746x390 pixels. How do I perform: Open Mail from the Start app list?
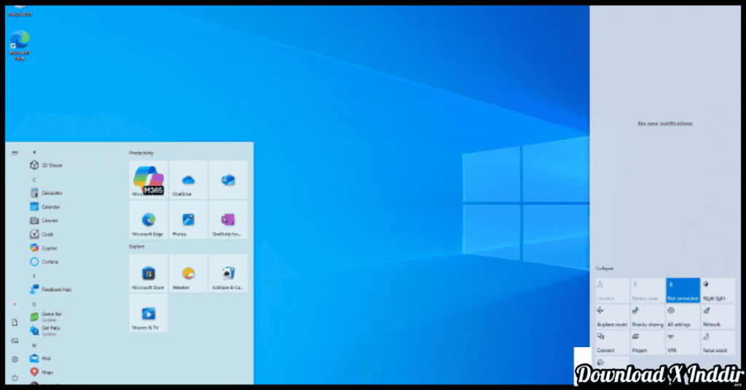click(x=41, y=358)
